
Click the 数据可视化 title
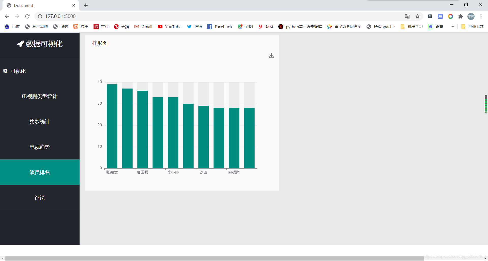pos(44,44)
